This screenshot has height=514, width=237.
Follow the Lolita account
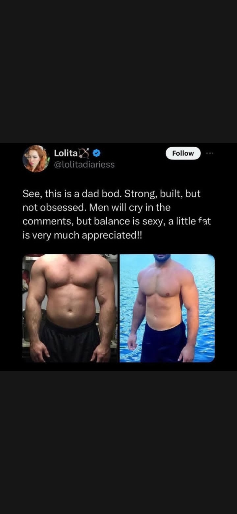click(x=183, y=153)
